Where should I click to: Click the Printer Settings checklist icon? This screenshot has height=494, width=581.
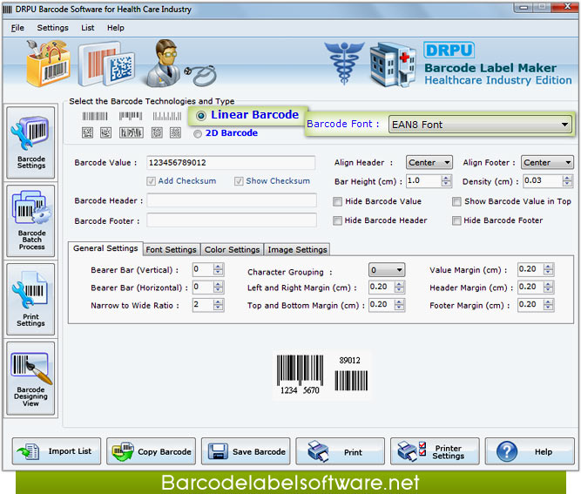412,451
